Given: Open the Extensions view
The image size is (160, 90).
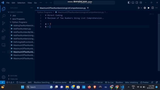Looking at the screenshot, I should pyautogui.click(x=3, y=38).
